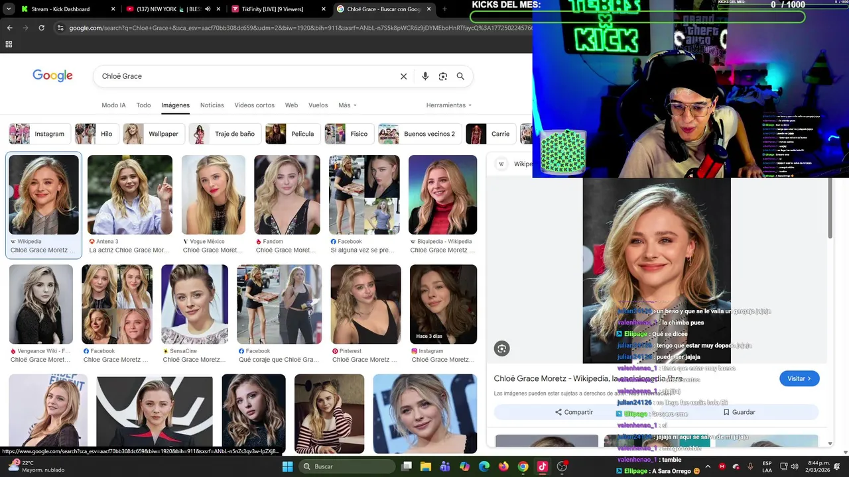
Task: Open the tab search dropdown arrow
Action: pos(9,9)
